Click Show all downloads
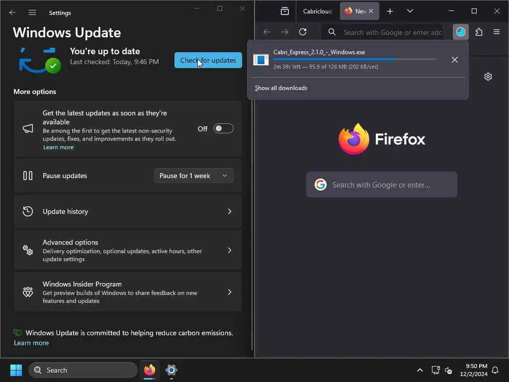The height and width of the screenshot is (382, 509). pyautogui.click(x=281, y=88)
